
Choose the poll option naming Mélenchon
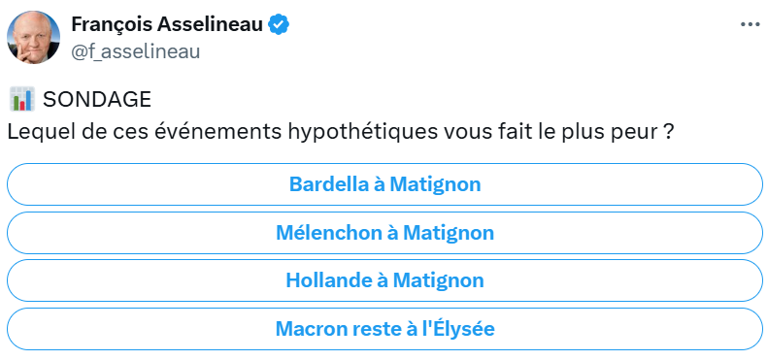coord(385,232)
